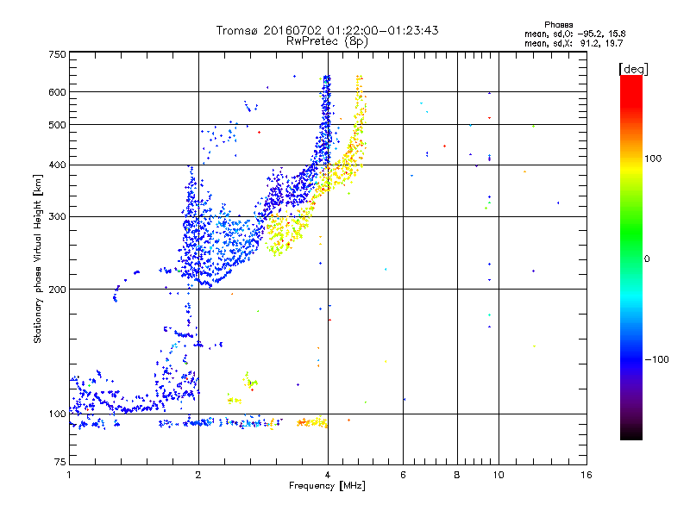Click the "Phases" heading at top right
690x517 pixels.
click(x=558, y=25)
